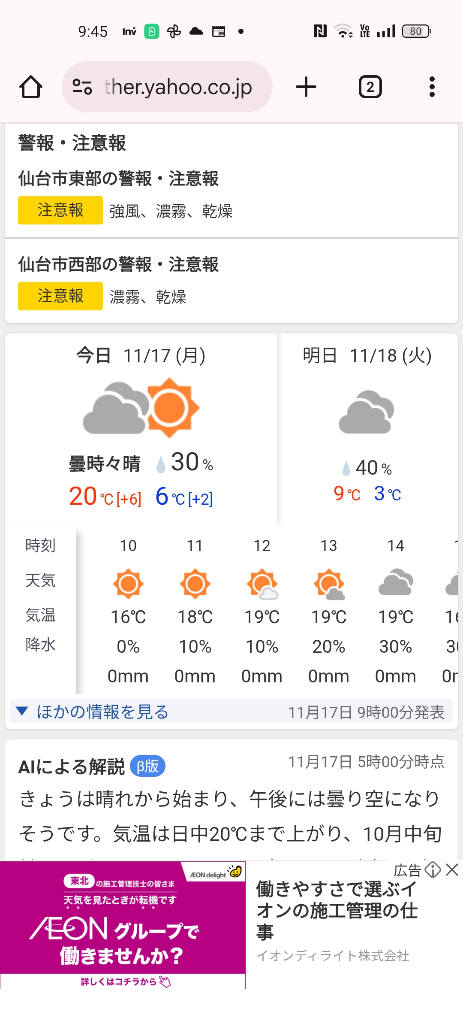Open a new tab with plus icon
The image size is (463, 1030).
(306, 87)
